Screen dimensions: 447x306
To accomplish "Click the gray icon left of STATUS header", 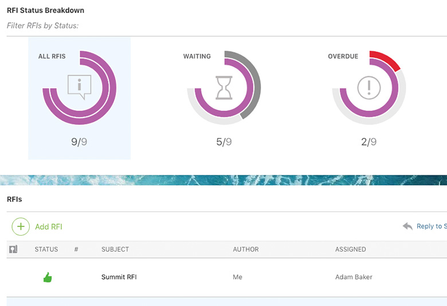I will (x=14, y=249).
